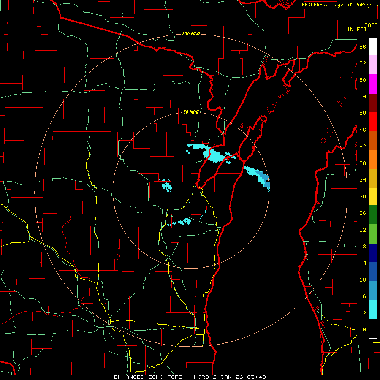Viewport: 380px width, 380px height.
Task: Select the "54" scale value
Action: pyautogui.click(x=363, y=96)
